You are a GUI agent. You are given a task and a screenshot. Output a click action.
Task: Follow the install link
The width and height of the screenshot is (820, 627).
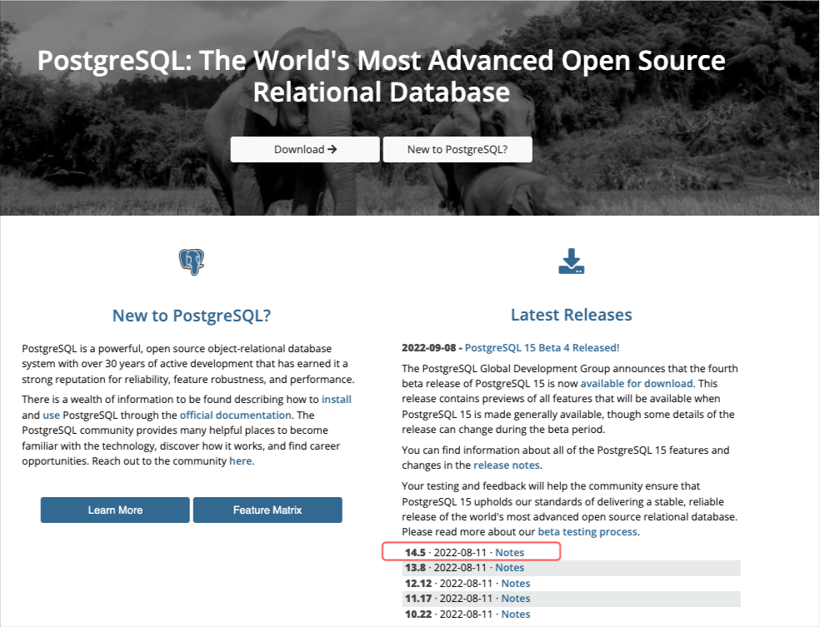(x=337, y=399)
